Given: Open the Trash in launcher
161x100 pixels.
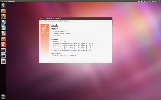Looking at the screenshot, I should click(3, 97).
